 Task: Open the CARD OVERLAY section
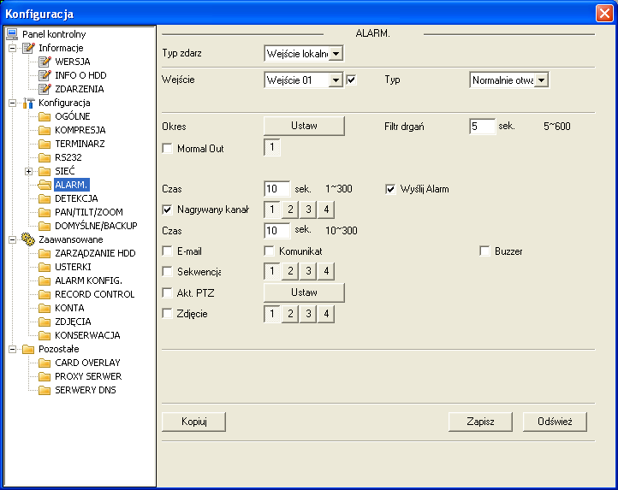pos(87,363)
